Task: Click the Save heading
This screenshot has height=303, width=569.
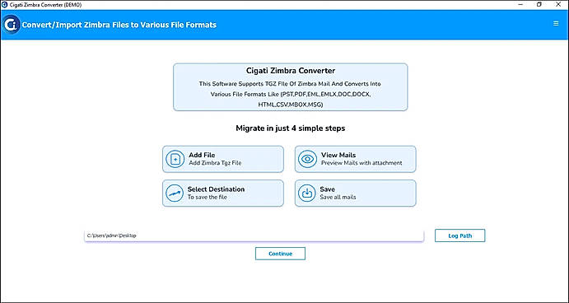Action: click(328, 189)
